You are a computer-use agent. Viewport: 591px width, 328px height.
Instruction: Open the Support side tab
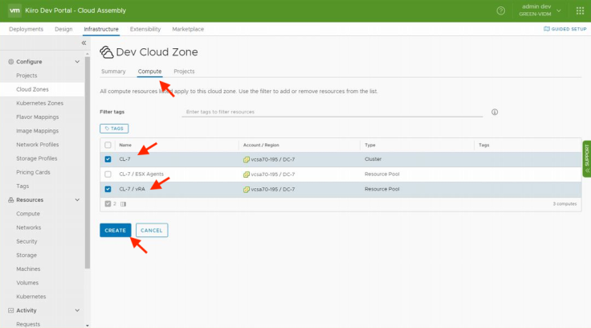click(587, 158)
